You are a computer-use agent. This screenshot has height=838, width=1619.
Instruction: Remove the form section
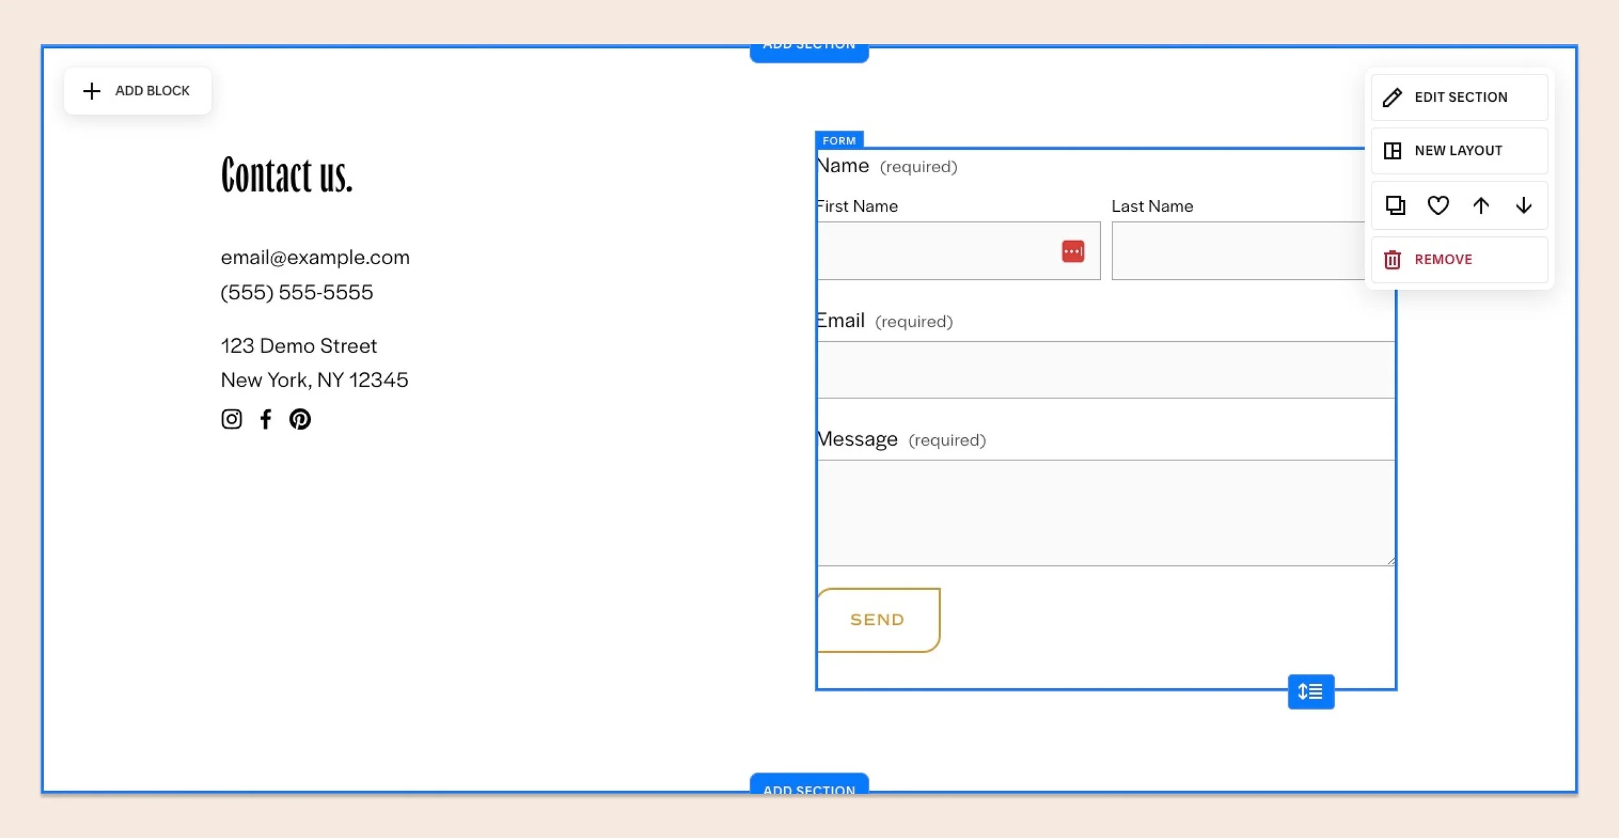(x=1443, y=259)
